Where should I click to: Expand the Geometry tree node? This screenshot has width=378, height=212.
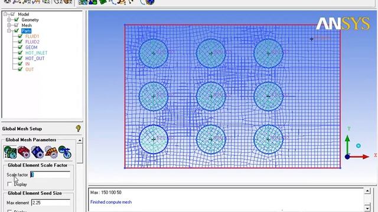click(x=9, y=19)
